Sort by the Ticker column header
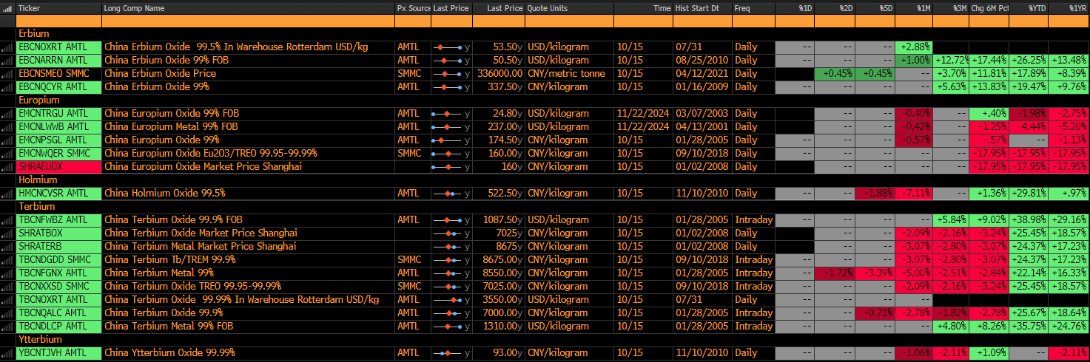Screen dimensions: 1090x362 coord(58,8)
